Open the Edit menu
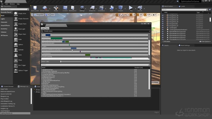Image resolution: width=212 pixels, height=119 pixels. click(x=6, y=4)
